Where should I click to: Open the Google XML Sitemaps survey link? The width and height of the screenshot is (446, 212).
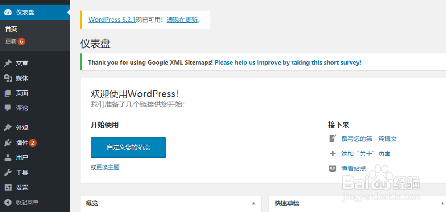tap(288, 62)
